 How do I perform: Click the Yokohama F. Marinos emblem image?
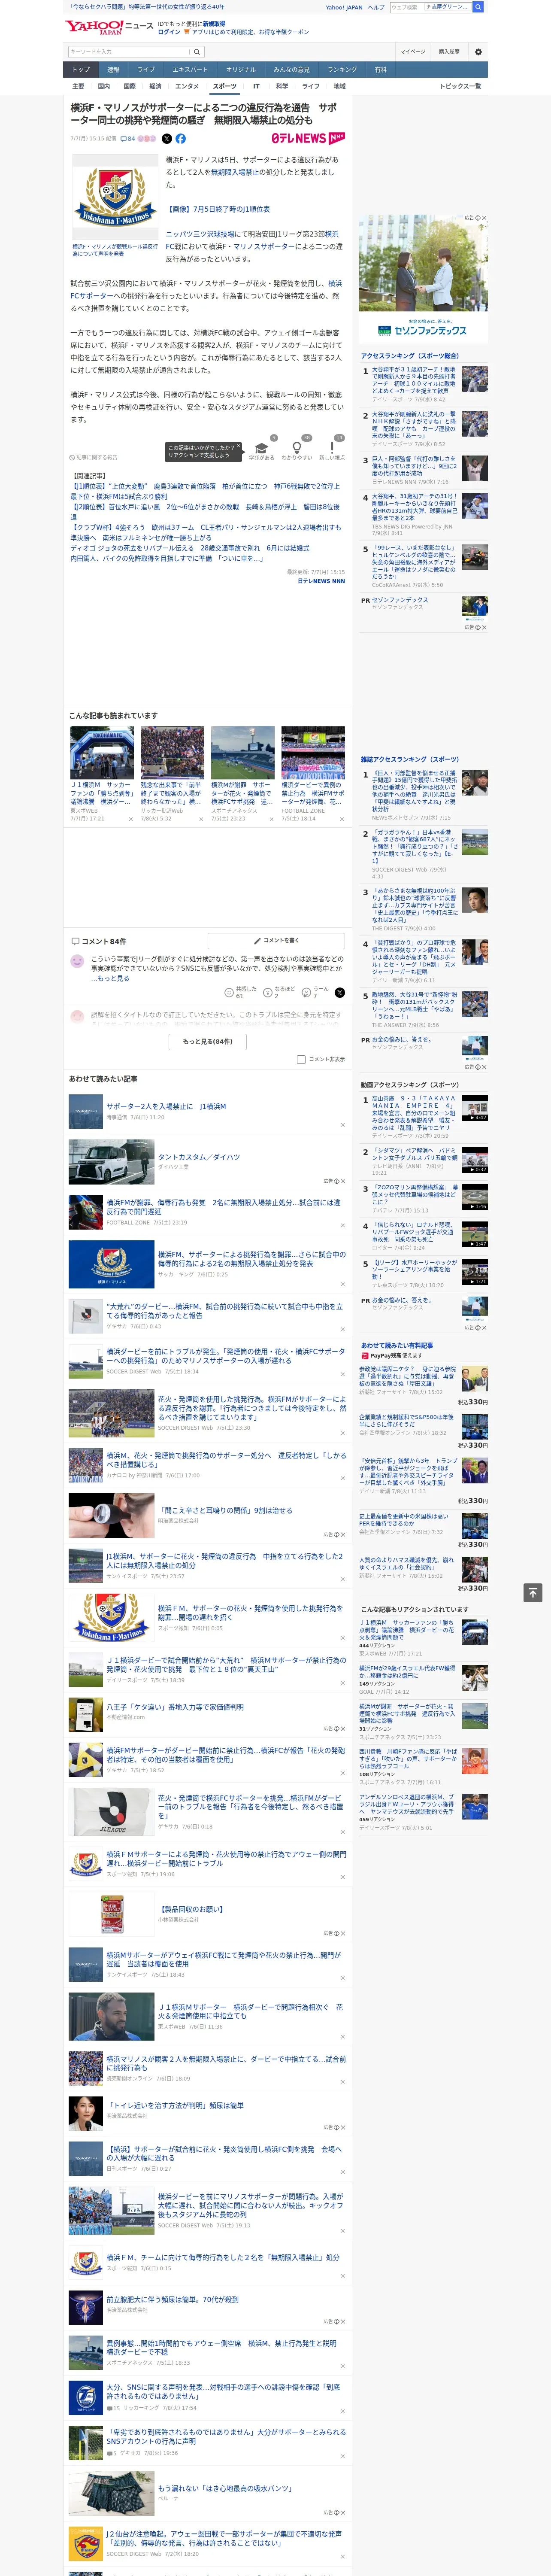tap(115, 197)
